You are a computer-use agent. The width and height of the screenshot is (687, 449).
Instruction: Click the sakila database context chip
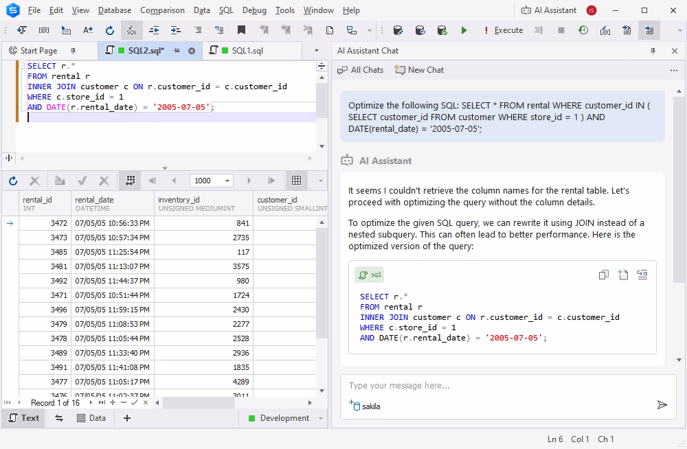tap(365, 406)
